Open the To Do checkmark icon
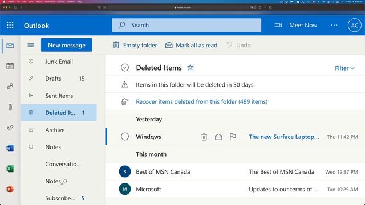This screenshot has width=365, height=205. (x=10, y=128)
